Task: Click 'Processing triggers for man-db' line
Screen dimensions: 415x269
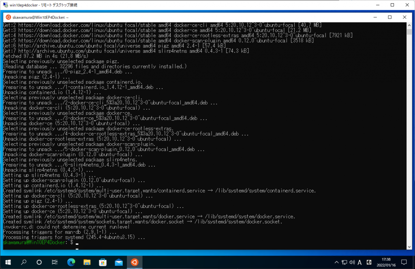Action: coord(60,232)
